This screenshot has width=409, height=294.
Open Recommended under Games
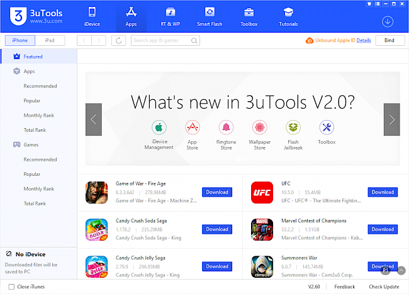click(x=40, y=160)
